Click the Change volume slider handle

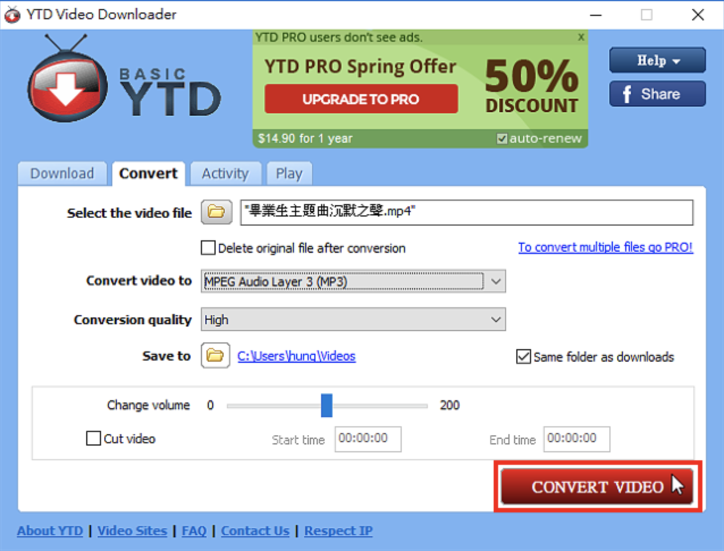(x=326, y=405)
